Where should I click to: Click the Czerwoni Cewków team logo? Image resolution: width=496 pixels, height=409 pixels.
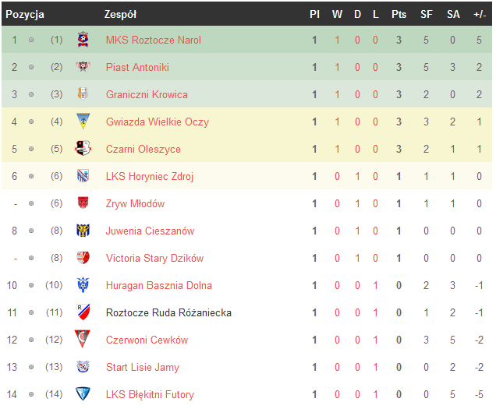[x=83, y=340]
